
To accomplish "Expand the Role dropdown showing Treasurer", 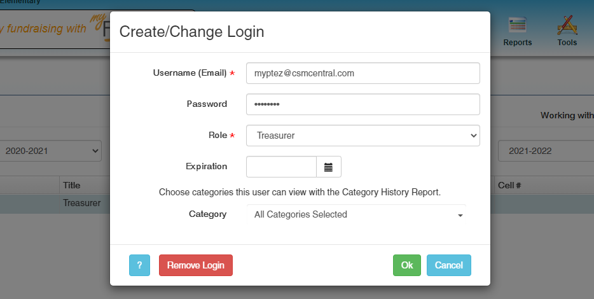I will coord(363,136).
